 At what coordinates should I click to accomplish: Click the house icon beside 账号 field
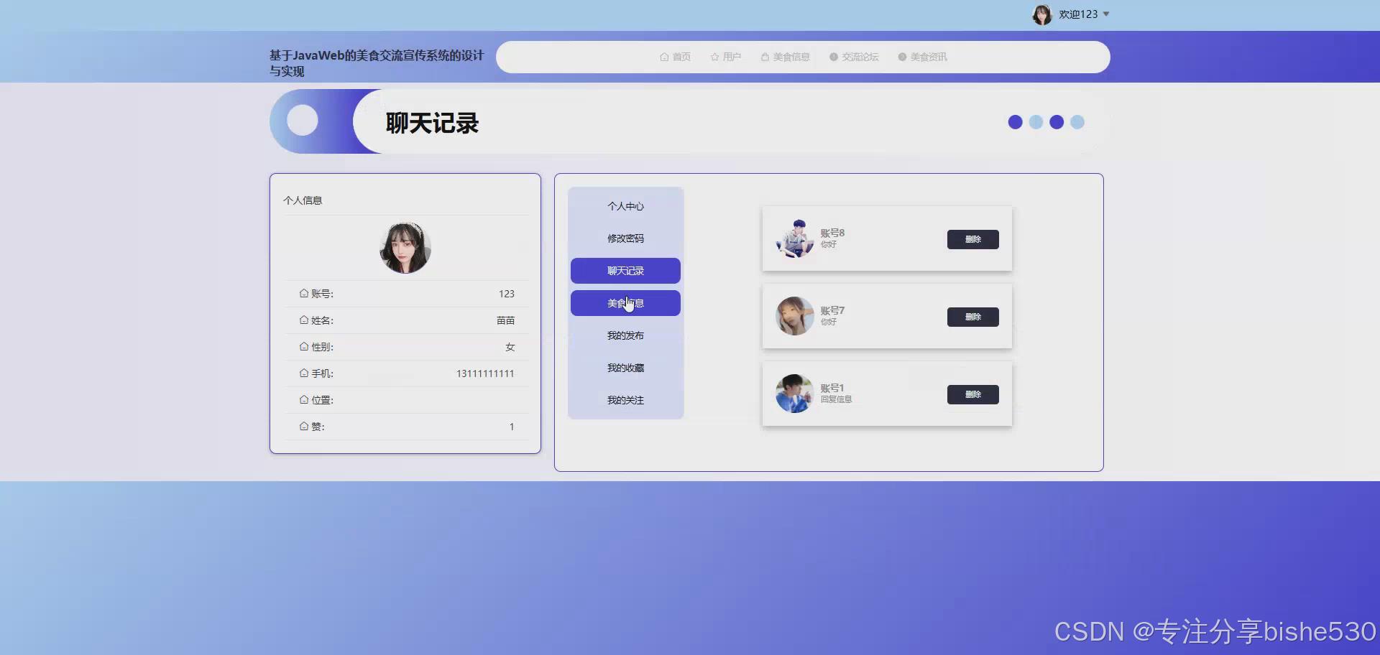[x=304, y=293]
